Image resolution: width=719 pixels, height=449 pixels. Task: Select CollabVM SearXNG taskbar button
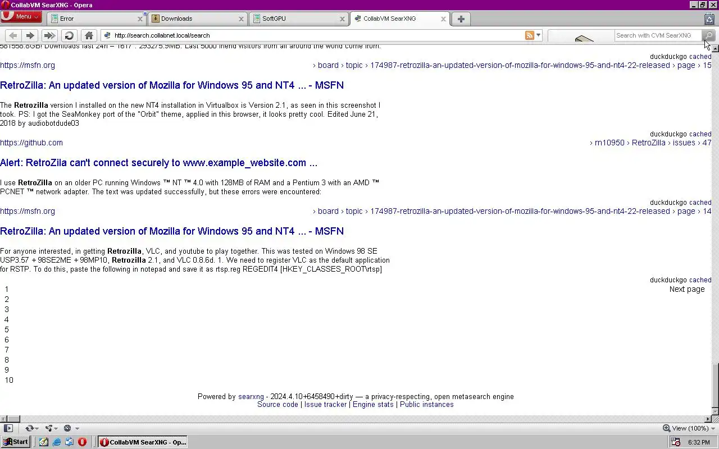(x=143, y=442)
